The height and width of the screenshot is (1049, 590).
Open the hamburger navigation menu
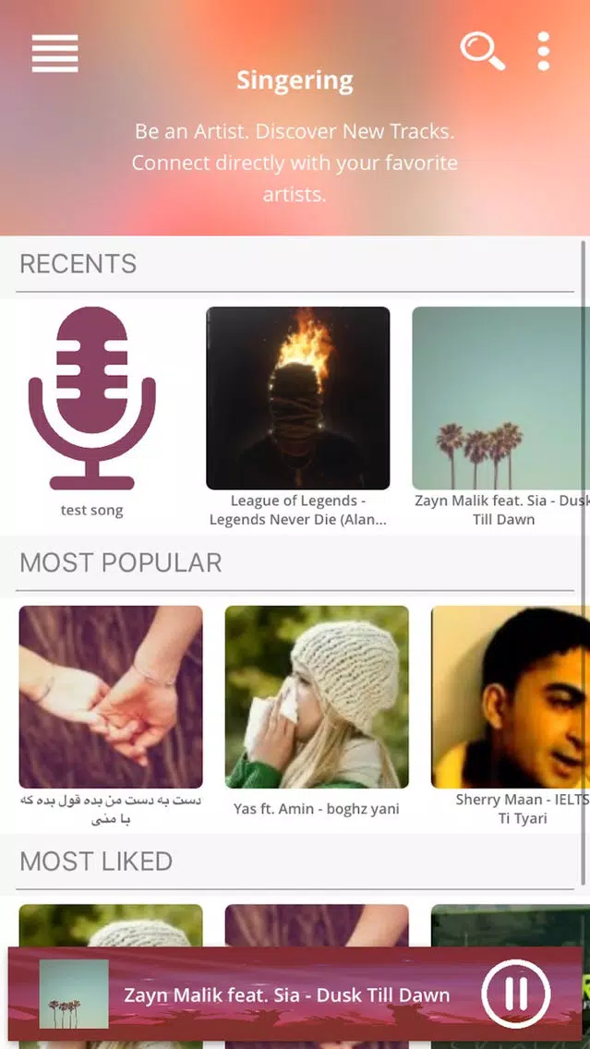click(54, 54)
